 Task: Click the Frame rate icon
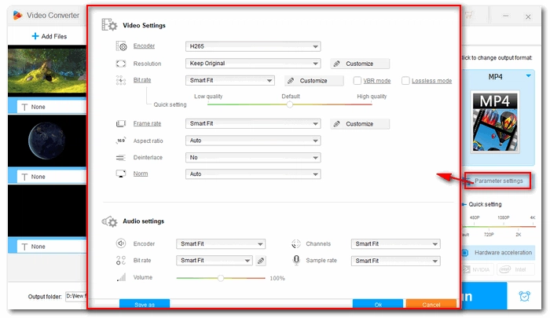click(x=121, y=123)
